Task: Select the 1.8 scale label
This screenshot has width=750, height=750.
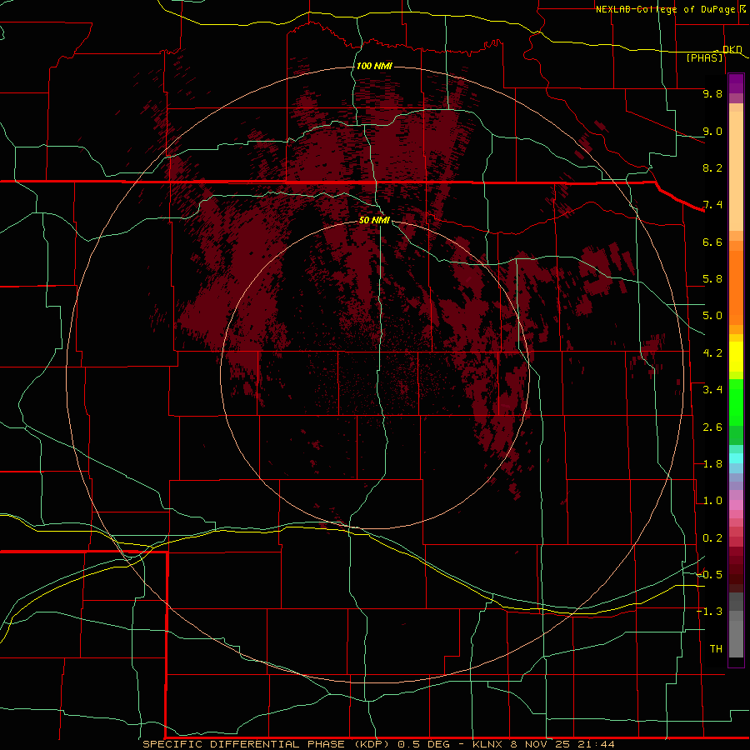Action: click(x=712, y=464)
